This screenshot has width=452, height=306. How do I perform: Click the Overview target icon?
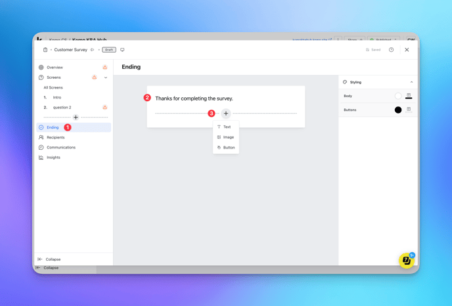[x=41, y=68]
